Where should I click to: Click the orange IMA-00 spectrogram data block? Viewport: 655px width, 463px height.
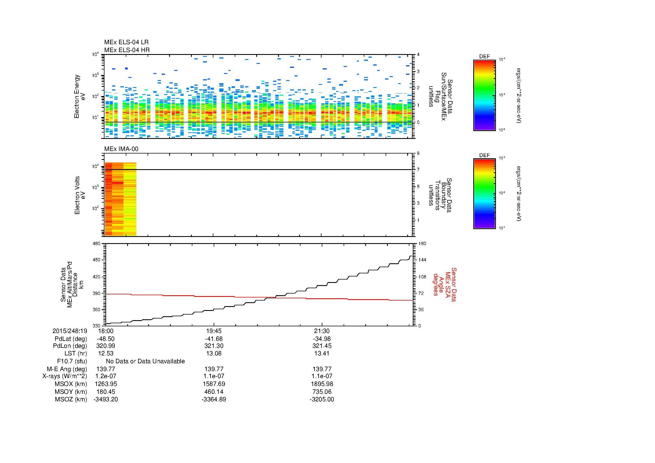(121, 199)
